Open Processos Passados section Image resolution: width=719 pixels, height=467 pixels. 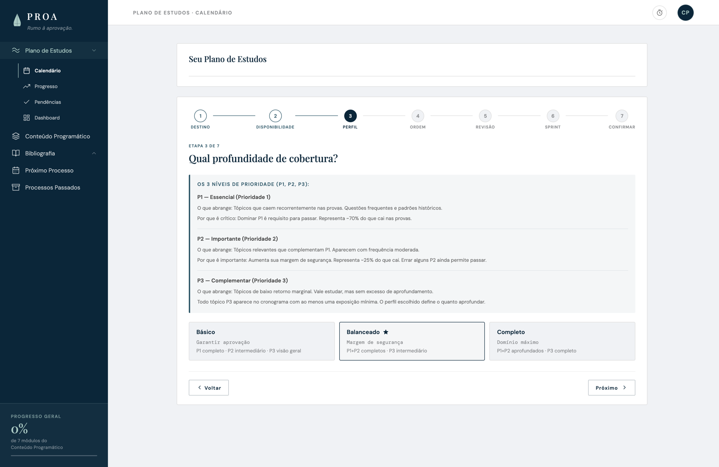(x=54, y=187)
